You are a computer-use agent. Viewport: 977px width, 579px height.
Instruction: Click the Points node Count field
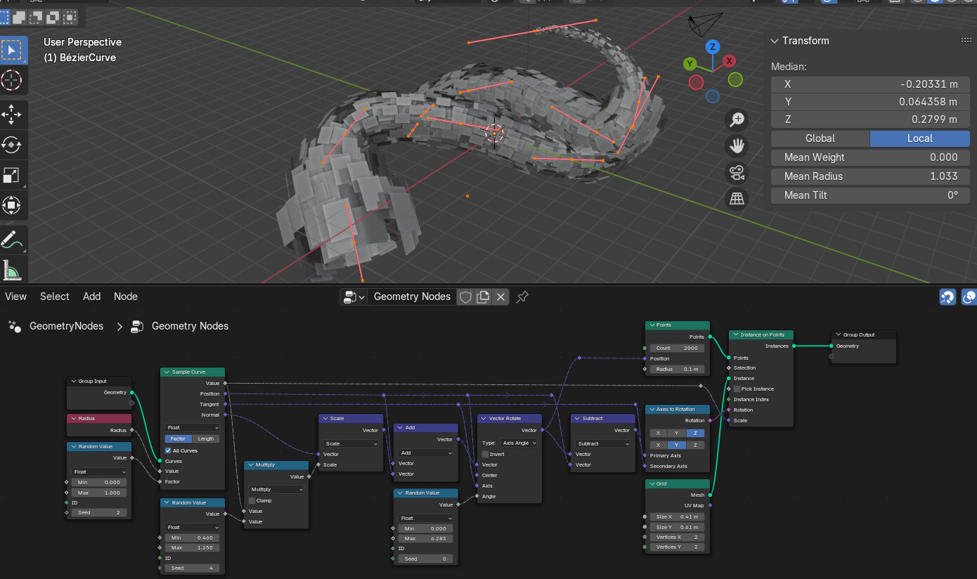tap(678, 348)
